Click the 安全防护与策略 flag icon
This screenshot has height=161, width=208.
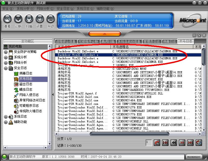coord(11,52)
